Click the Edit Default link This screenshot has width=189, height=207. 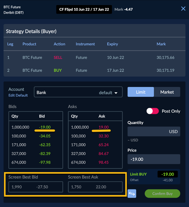(18, 95)
